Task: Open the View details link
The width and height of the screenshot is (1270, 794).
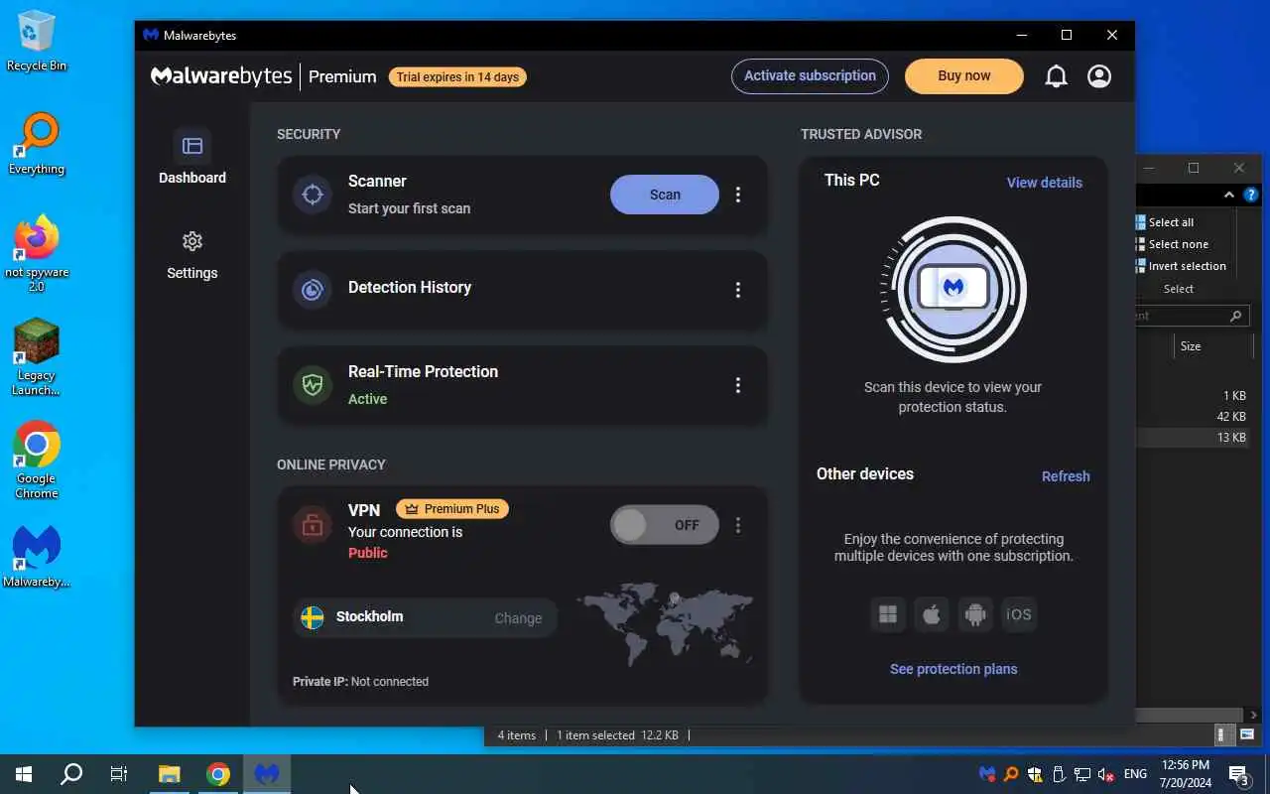Action: 1044,183
